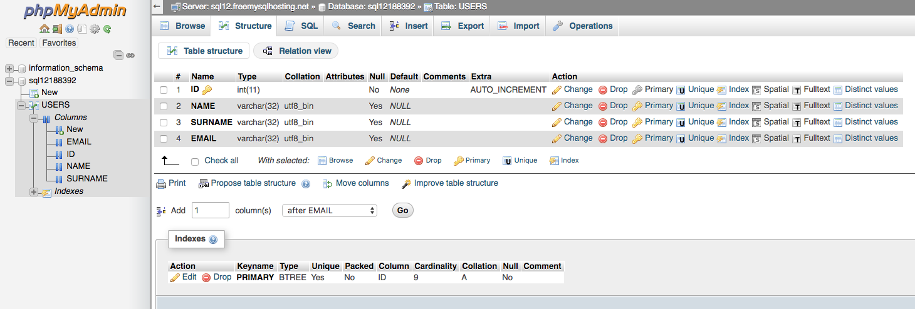Click the Home icon under phpMyAdmin logo

(x=44, y=29)
